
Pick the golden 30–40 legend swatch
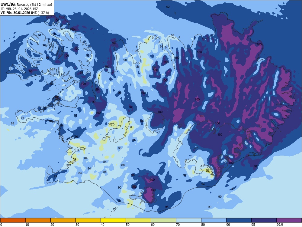click(x=88, y=220)
